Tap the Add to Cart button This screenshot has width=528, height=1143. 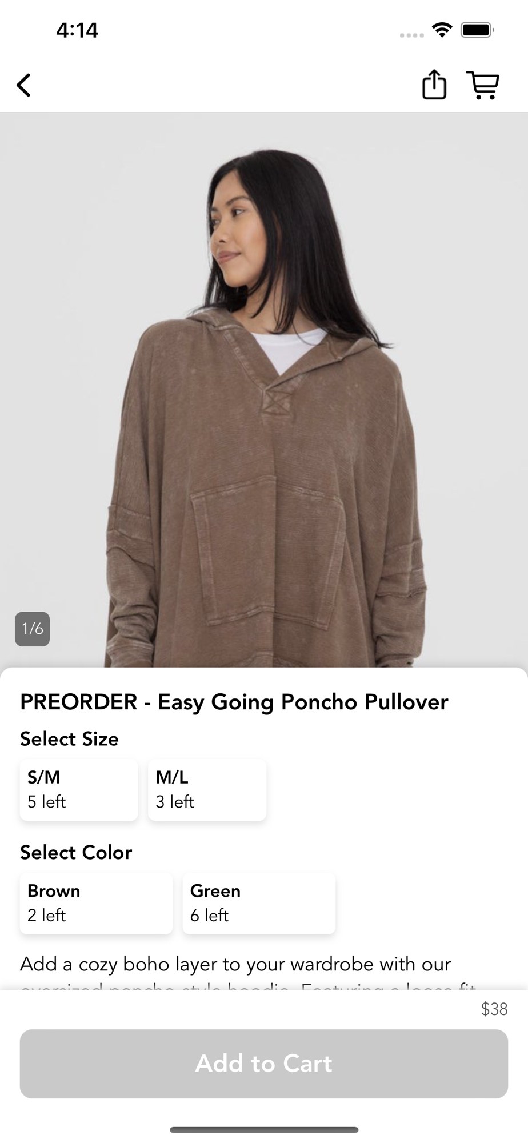[264, 1064]
